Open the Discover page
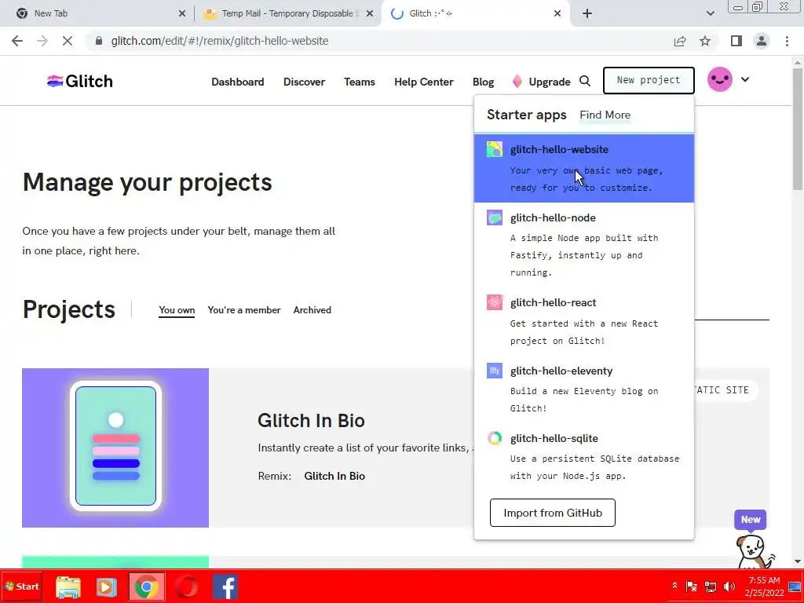This screenshot has height=603, width=804. click(304, 82)
